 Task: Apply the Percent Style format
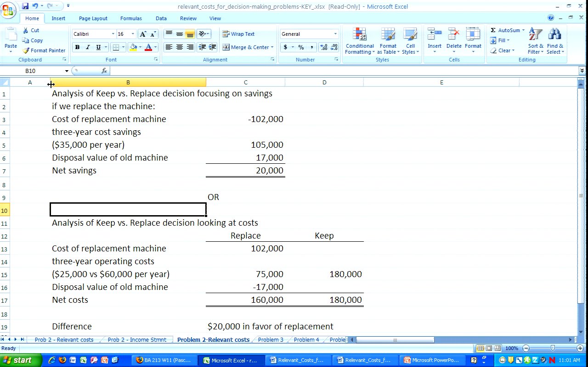pyautogui.click(x=301, y=47)
